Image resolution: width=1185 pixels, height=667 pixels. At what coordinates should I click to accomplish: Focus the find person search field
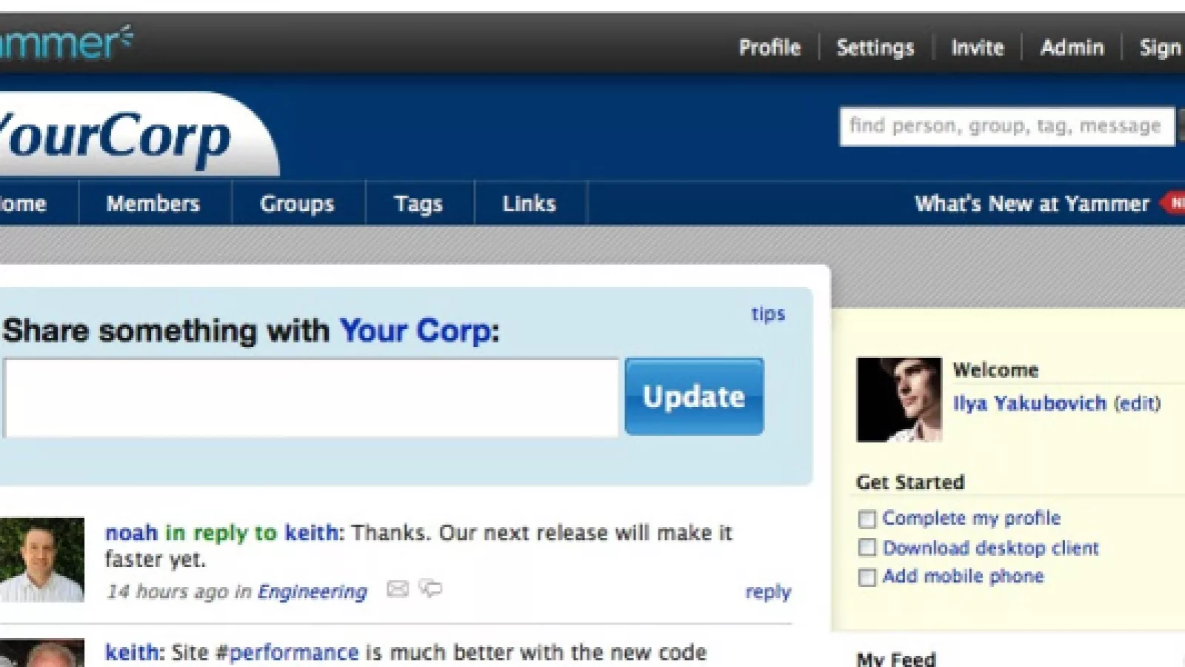pos(1005,127)
